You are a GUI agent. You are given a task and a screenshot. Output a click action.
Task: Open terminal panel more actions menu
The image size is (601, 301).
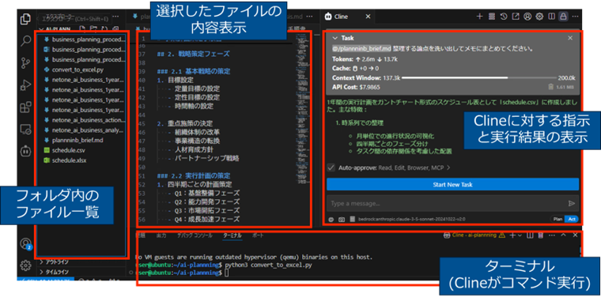pyautogui.click(x=552, y=235)
